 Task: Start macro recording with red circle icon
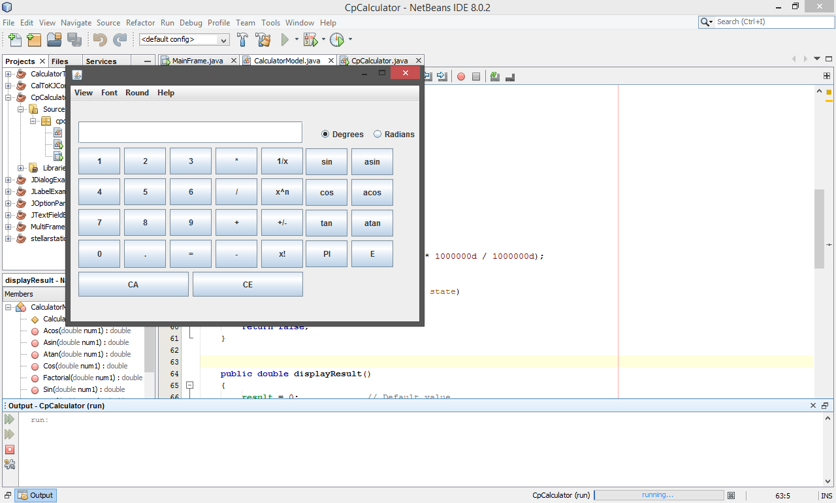tap(460, 76)
